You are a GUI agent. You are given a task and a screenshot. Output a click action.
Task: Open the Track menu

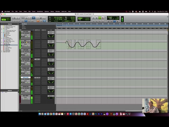(25, 11)
